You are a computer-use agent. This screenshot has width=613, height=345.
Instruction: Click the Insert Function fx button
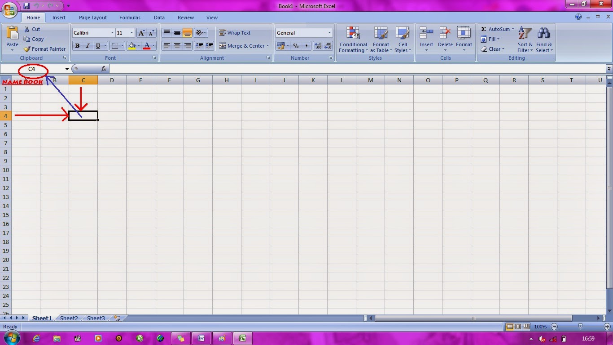click(x=104, y=69)
